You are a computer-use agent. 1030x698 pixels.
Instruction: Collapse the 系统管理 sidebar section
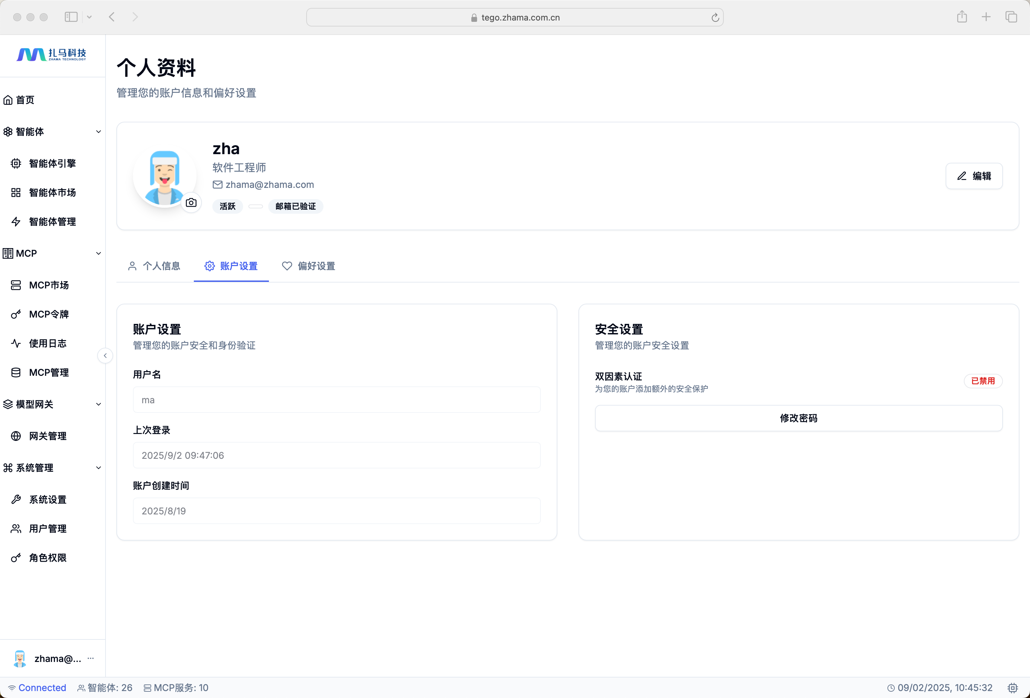(x=98, y=467)
